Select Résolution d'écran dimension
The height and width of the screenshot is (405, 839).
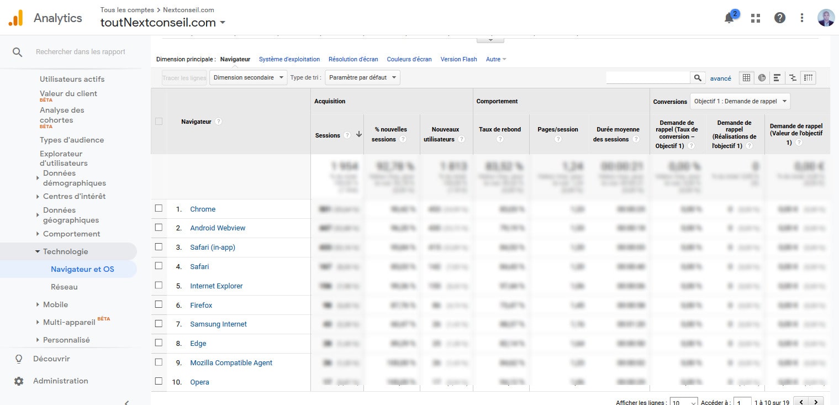click(353, 59)
